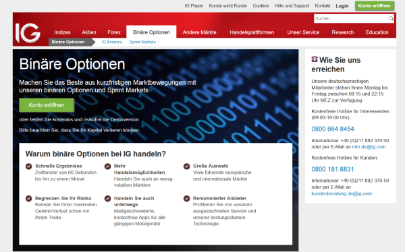Click the kundenberatung.de@ig.com email link

[342, 193]
